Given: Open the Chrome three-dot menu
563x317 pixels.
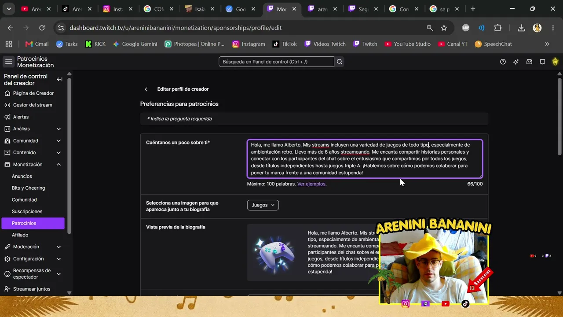Looking at the screenshot, I should (x=552, y=28).
